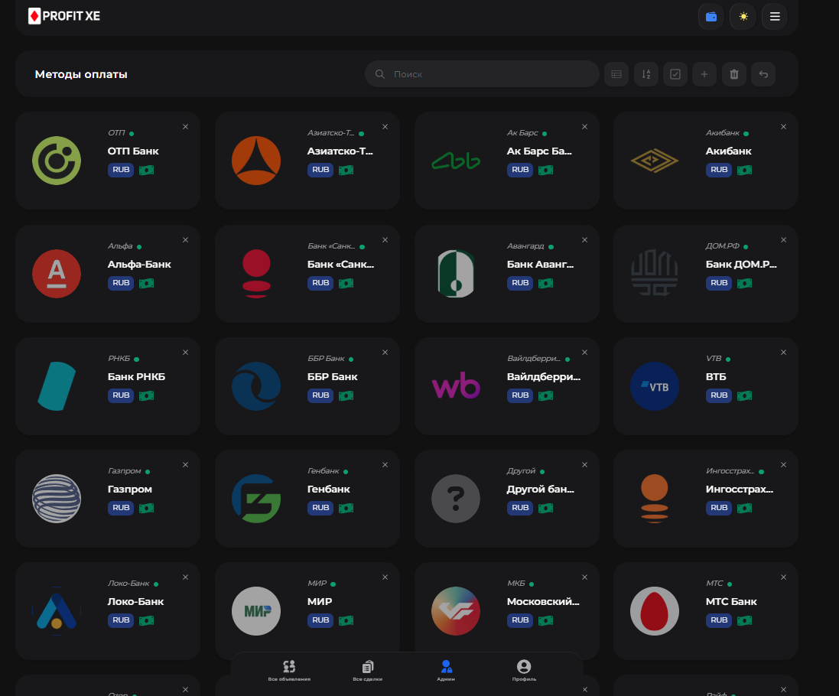Click the cash icon on Газпром card

(x=146, y=508)
